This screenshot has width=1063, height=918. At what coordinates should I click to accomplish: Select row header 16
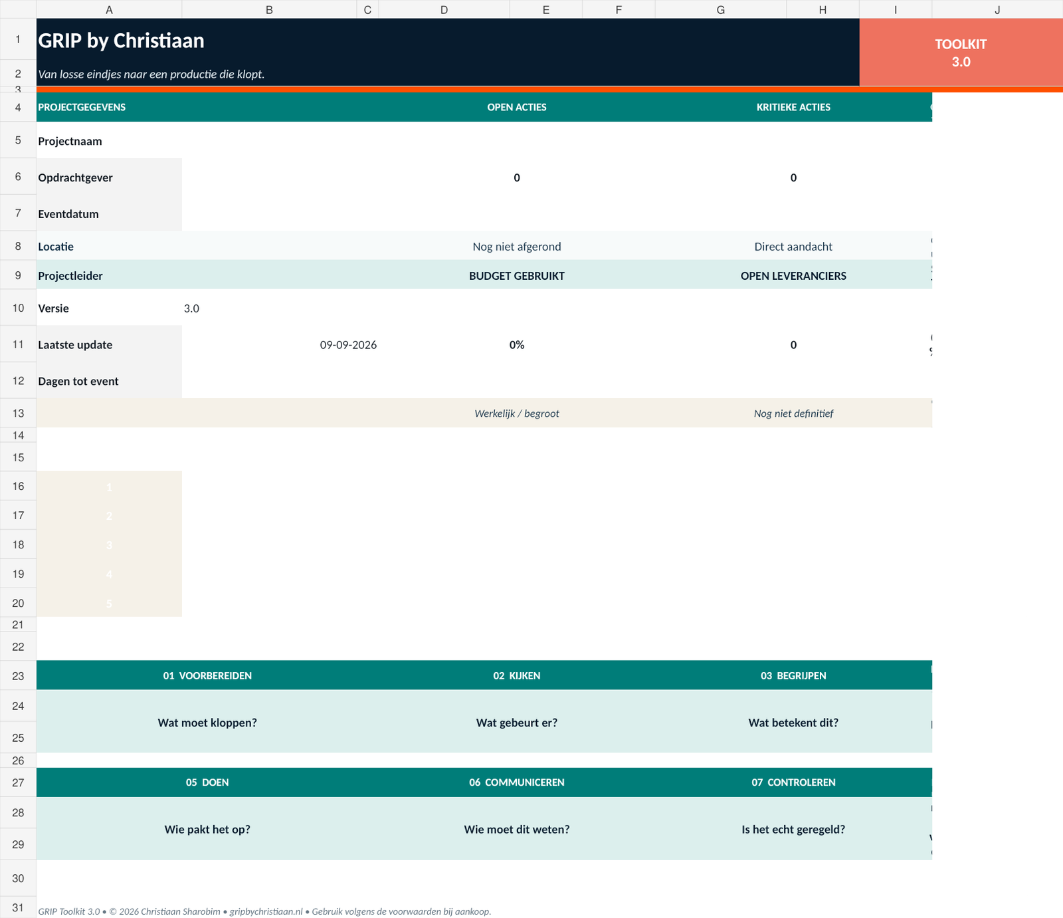pos(18,486)
